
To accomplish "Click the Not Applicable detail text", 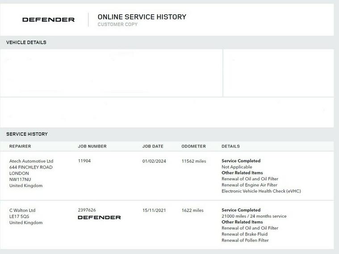I will coord(237,167).
